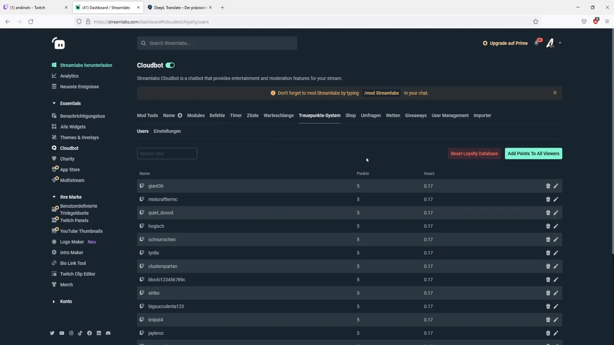Screen dimensions: 614x345
Task: Edit points for the tyrilix user
Action: tap(556, 253)
